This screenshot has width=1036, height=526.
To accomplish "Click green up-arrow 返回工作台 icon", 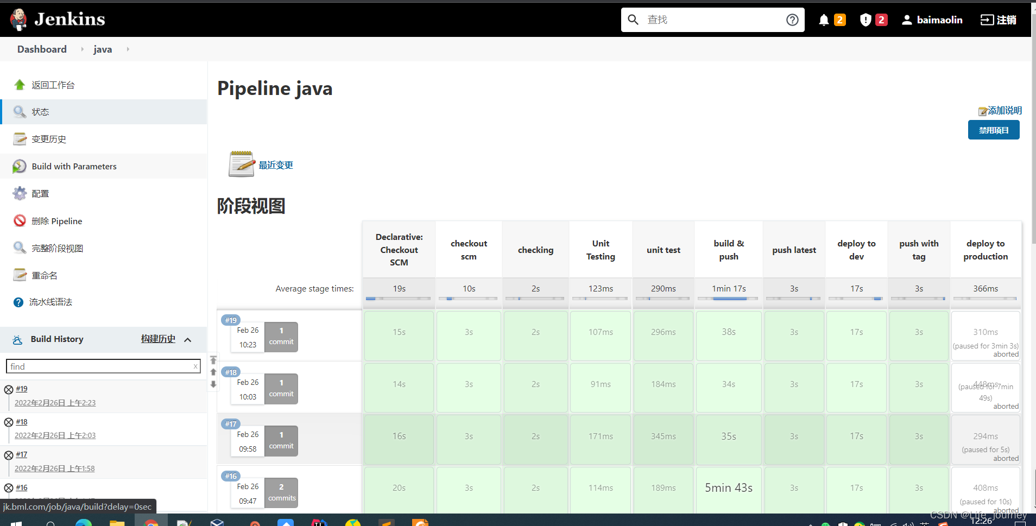I will (x=20, y=85).
